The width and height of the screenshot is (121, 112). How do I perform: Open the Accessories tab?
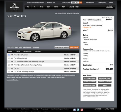tap(27, 51)
